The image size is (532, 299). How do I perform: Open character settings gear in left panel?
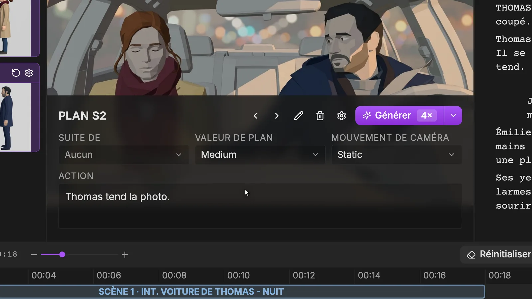tap(29, 73)
